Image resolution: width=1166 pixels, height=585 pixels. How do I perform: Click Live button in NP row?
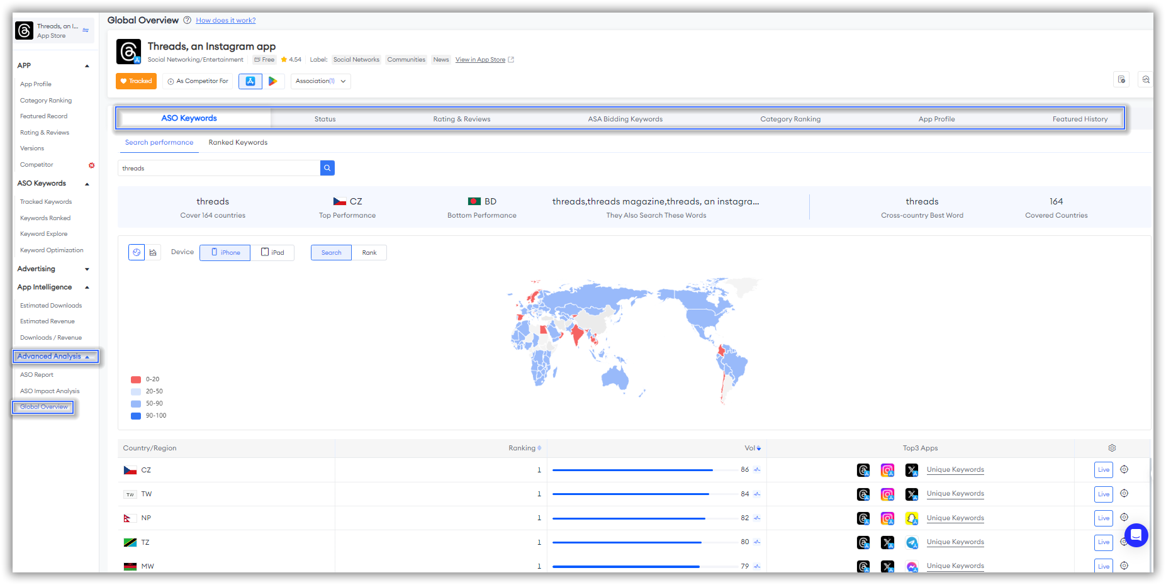click(x=1103, y=518)
